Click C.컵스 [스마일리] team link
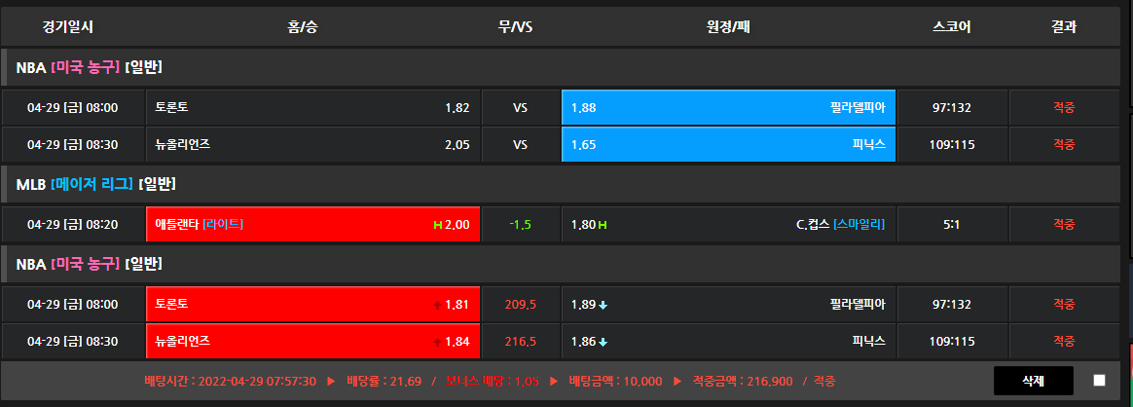This screenshot has width=1133, height=407. (839, 224)
